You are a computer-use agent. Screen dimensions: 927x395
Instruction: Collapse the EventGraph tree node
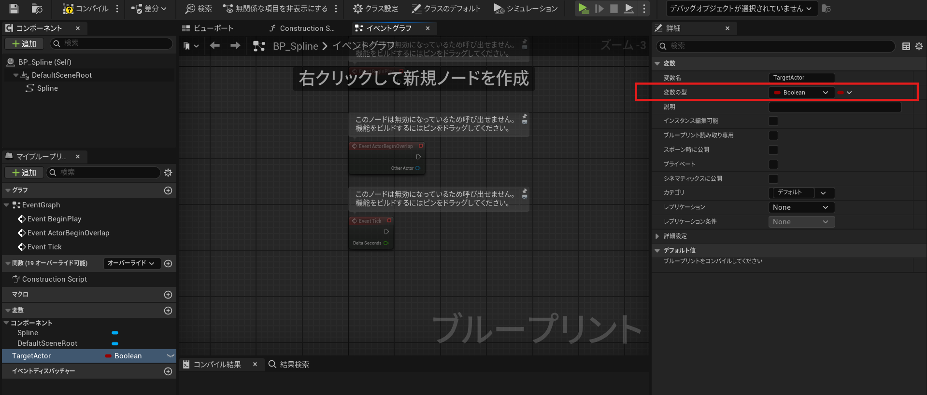(6, 205)
